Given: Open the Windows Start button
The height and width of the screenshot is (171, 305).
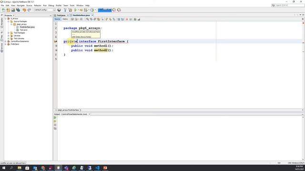Looking at the screenshot, I should tap(4, 168).
